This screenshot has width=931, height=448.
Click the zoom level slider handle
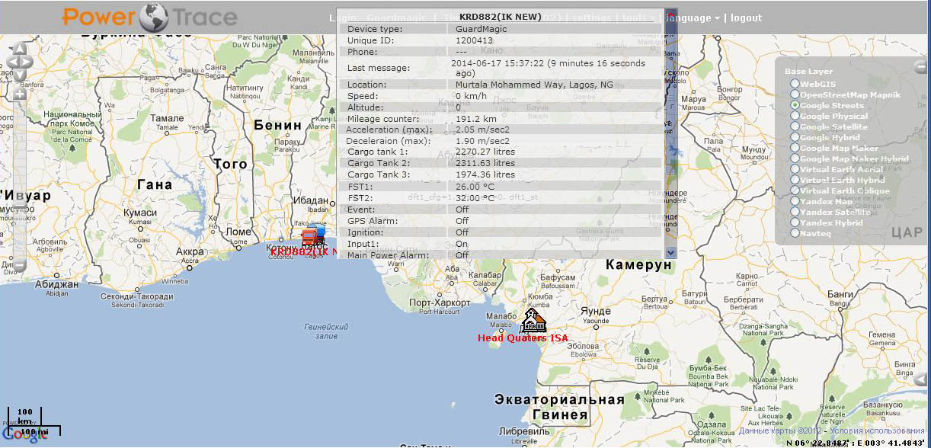coord(20,207)
